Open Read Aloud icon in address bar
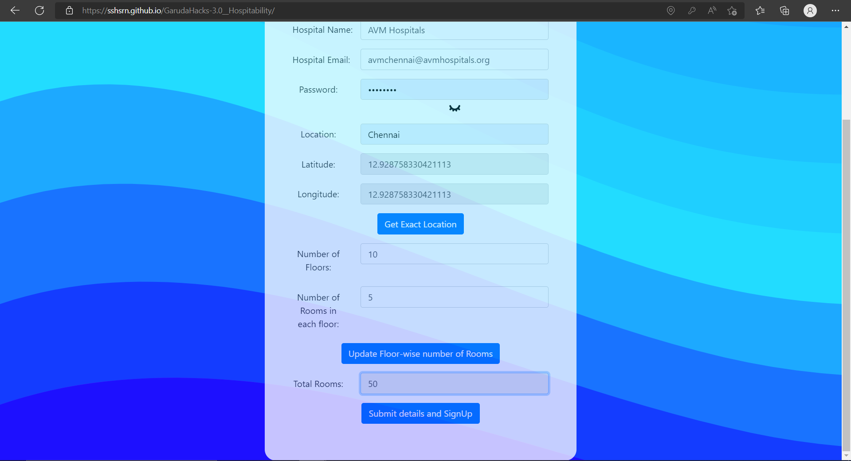Screen dimensions: 851x461 pos(712,10)
